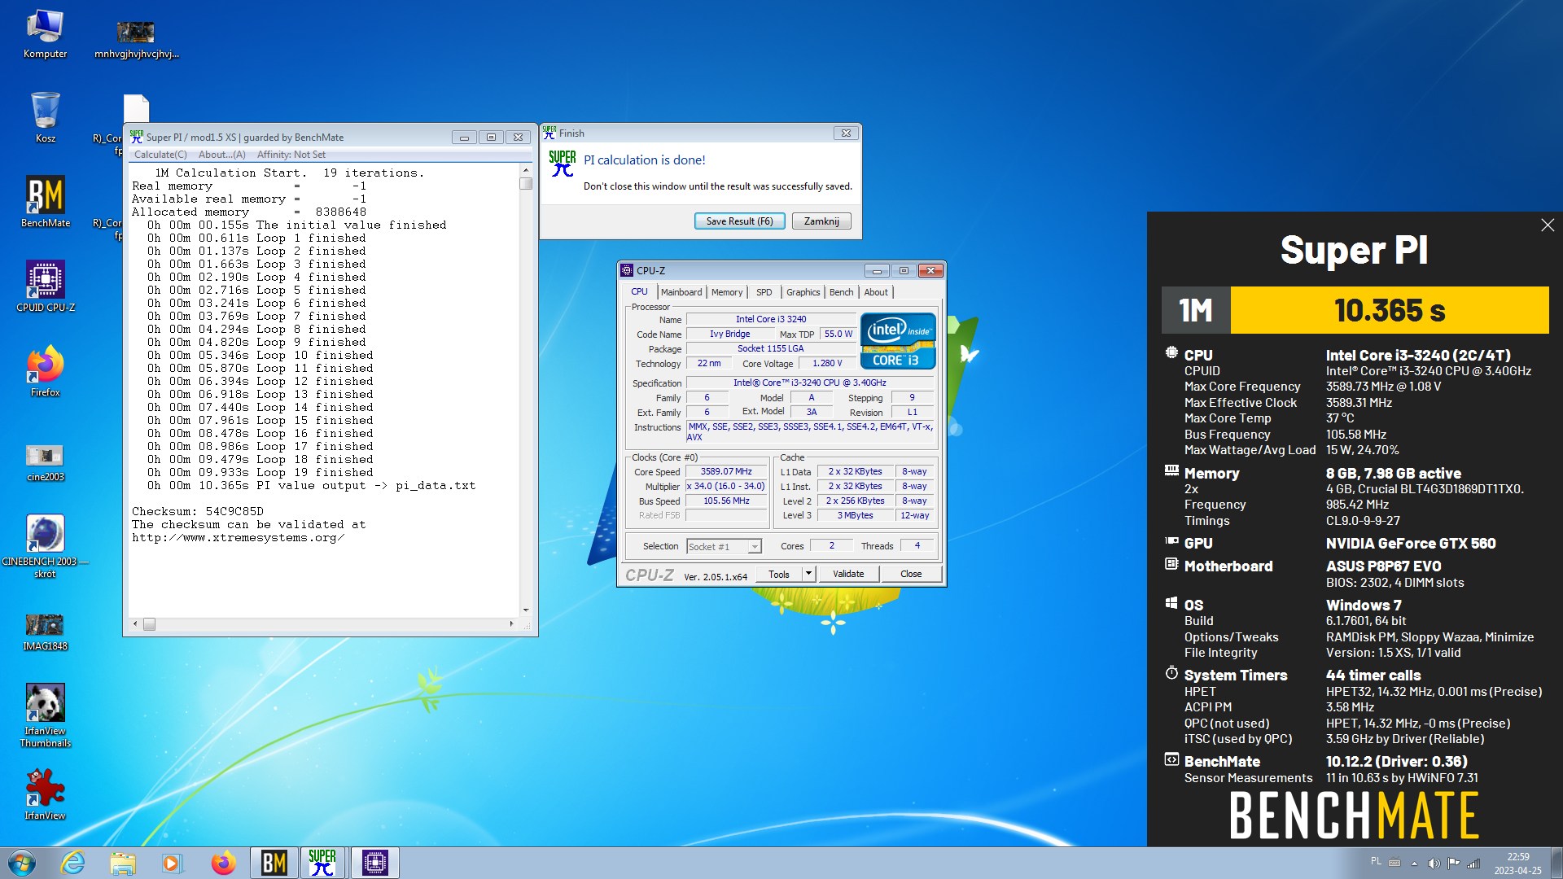Click the Multiplier value x 34.0 field
The width and height of the screenshot is (1563, 879).
(726, 487)
